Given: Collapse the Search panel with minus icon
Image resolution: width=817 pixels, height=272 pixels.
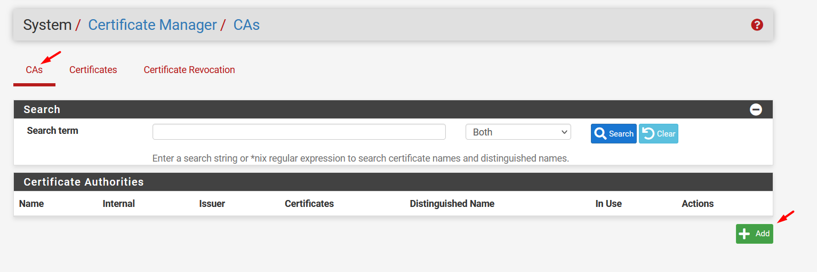Looking at the screenshot, I should (x=756, y=110).
